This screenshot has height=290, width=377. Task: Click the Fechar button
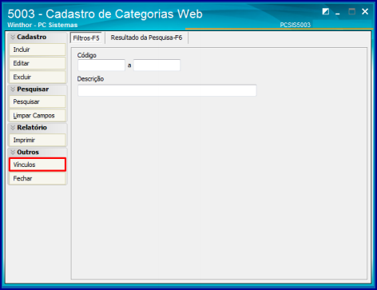tap(38, 178)
